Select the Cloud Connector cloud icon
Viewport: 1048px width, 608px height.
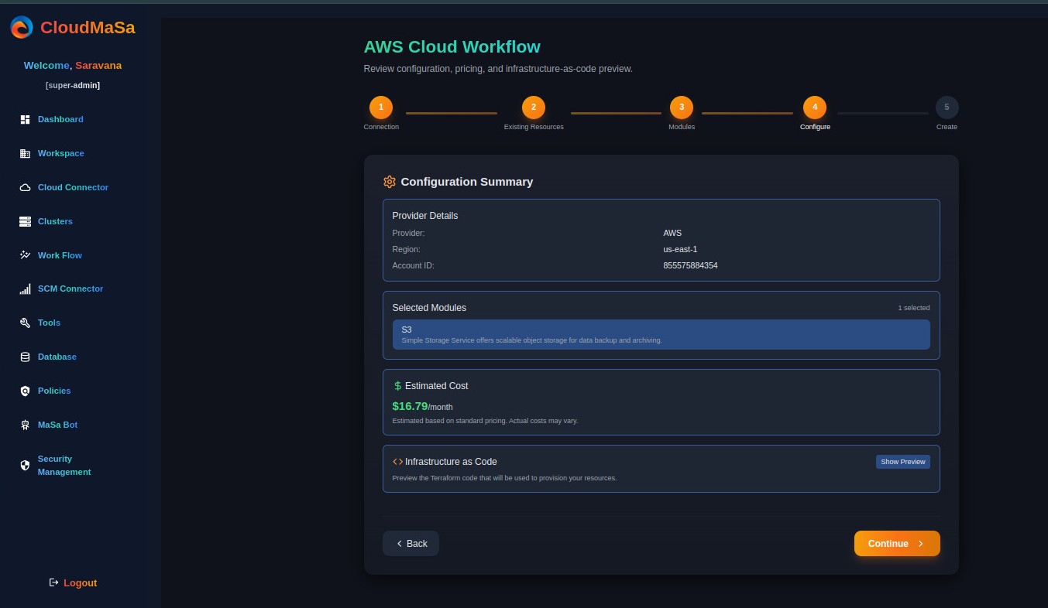(25, 187)
